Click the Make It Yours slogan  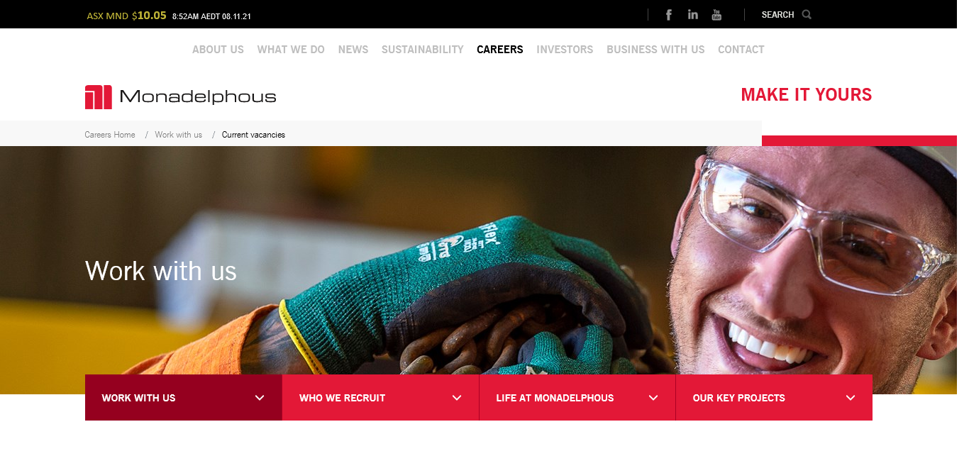tap(807, 94)
